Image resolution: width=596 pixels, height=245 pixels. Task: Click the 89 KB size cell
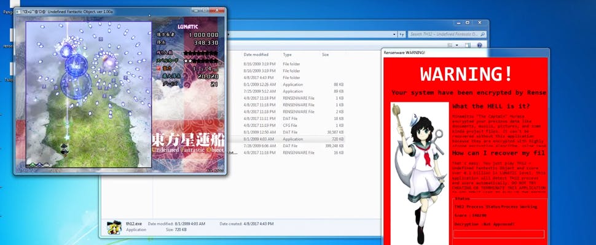[339, 91]
